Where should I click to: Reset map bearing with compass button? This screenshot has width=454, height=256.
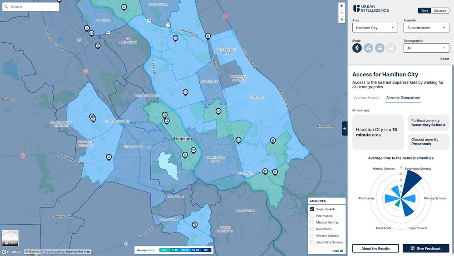pos(342,20)
